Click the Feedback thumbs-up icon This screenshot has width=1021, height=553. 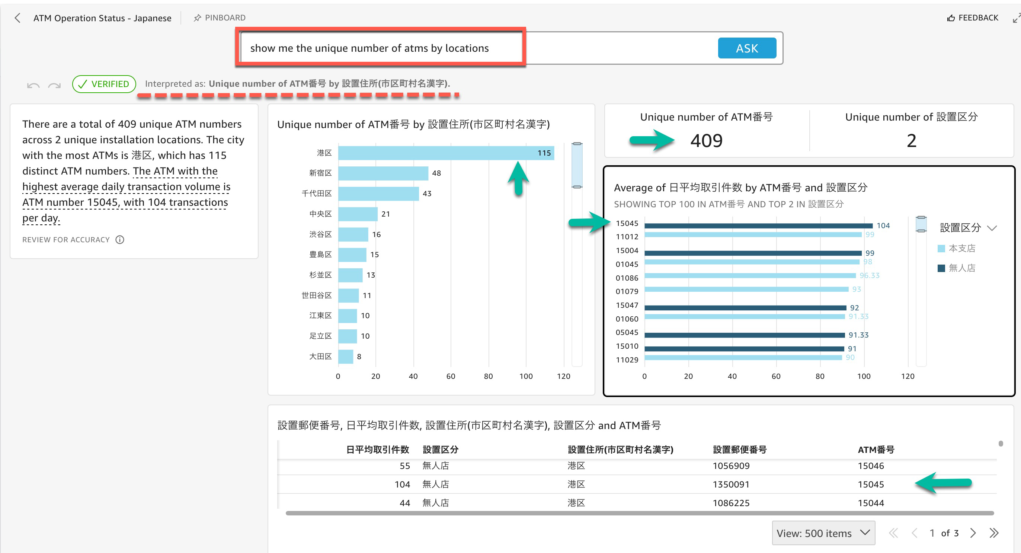pos(950,18)
